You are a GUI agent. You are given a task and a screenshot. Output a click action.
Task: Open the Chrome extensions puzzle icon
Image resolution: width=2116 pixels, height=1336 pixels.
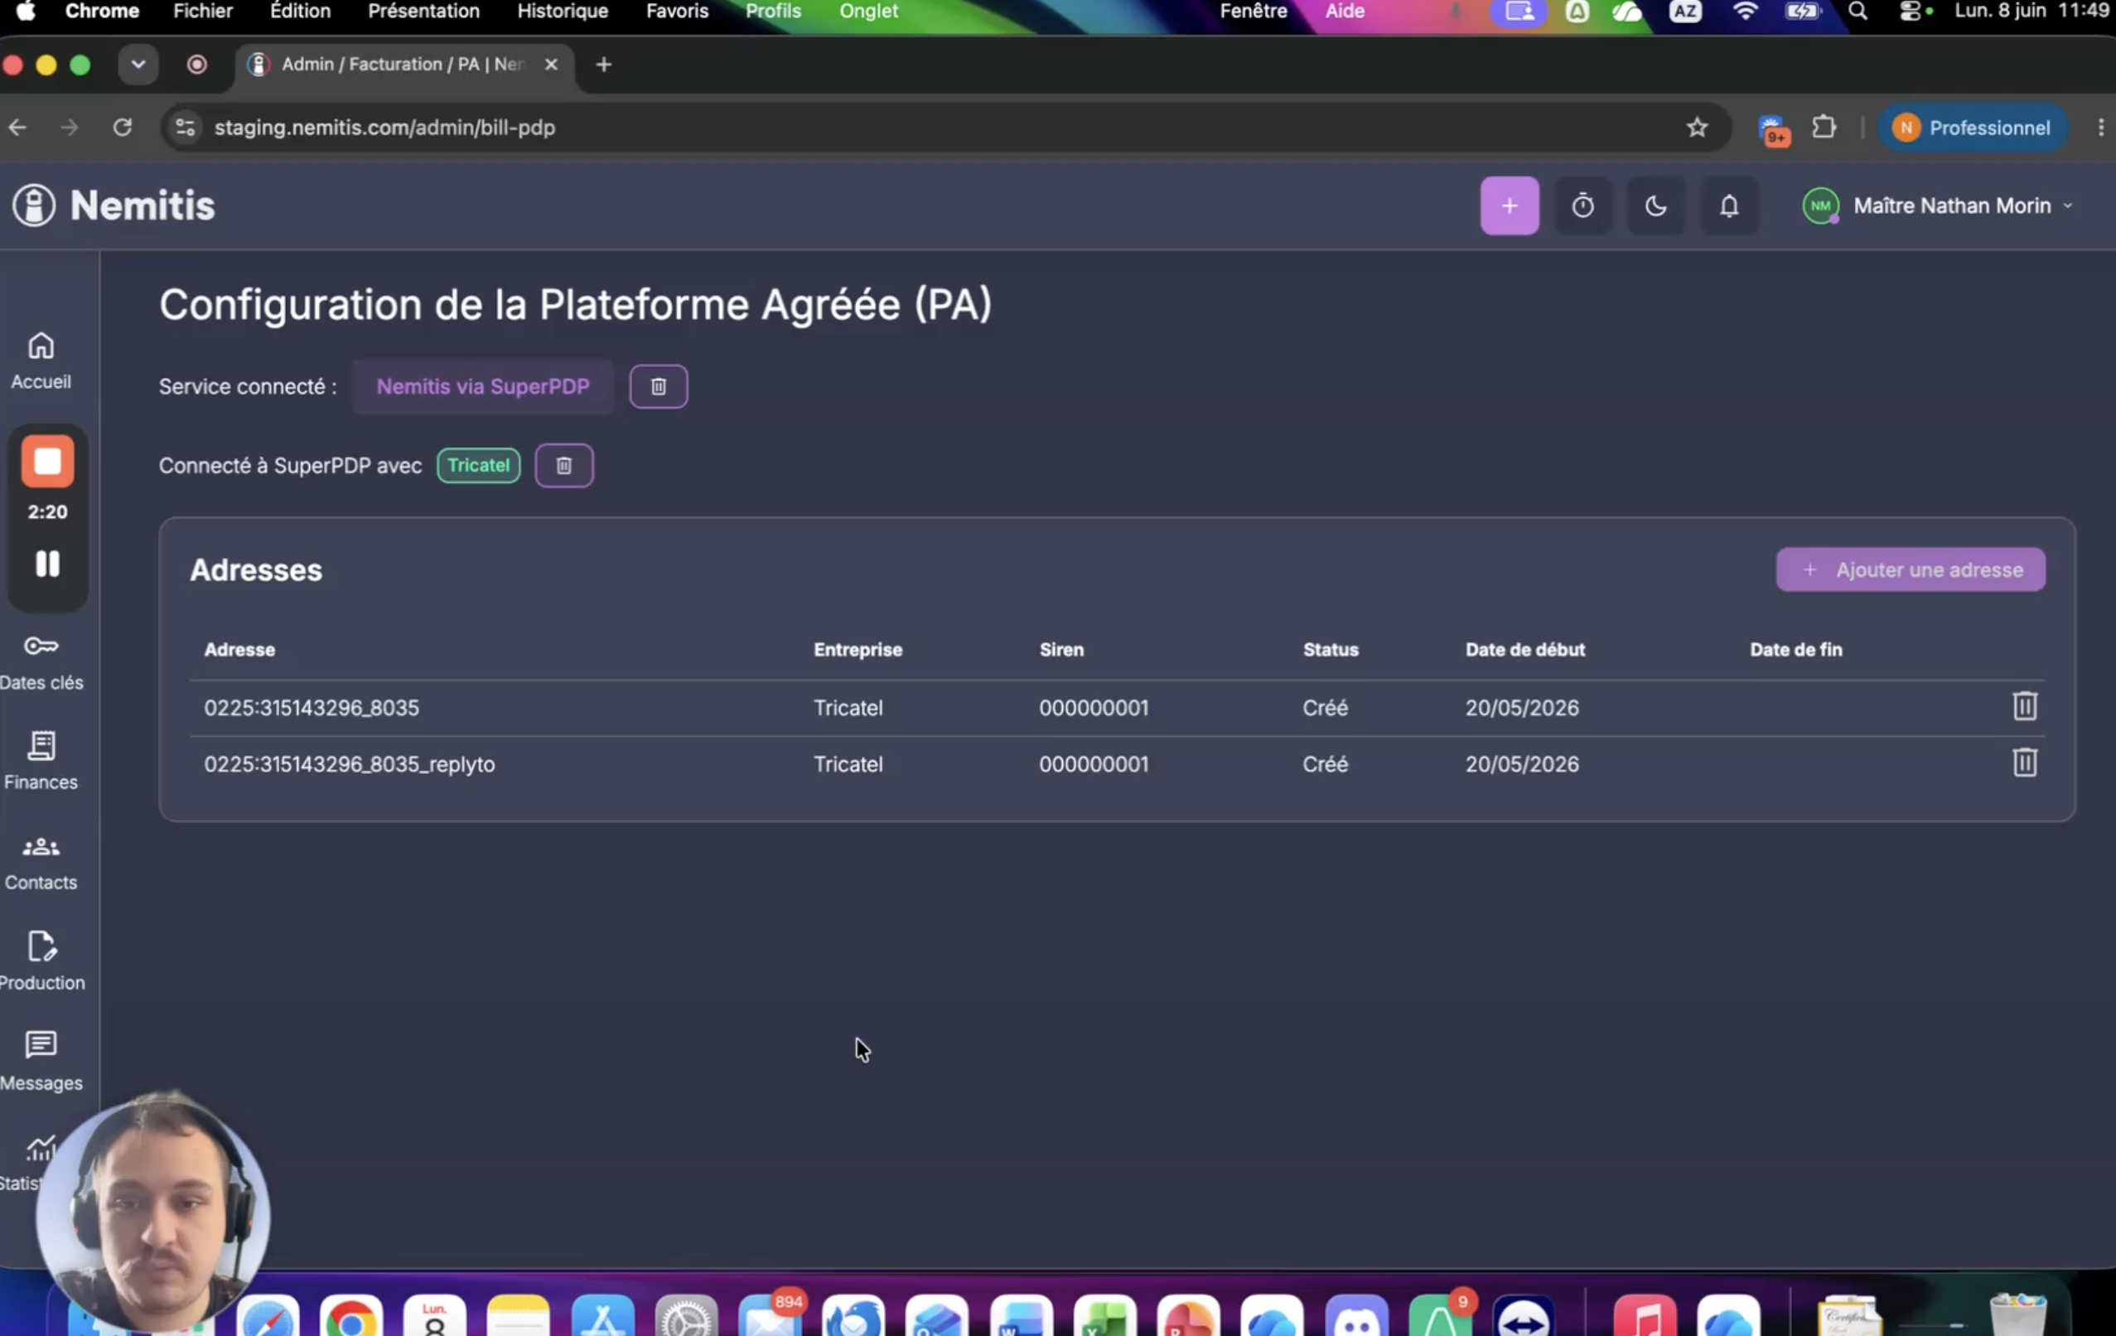pos(1824,128)
